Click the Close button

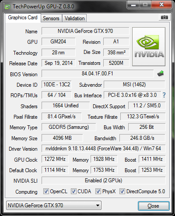coord(154,206)
